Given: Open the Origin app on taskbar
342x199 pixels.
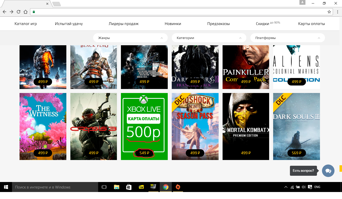Looking at the screenshot, I should pyautogui.click(x=178, y=187).
